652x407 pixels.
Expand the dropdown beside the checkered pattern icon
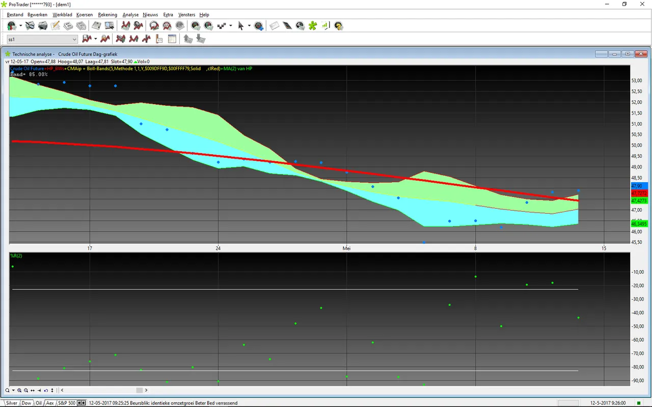point(231,25)
